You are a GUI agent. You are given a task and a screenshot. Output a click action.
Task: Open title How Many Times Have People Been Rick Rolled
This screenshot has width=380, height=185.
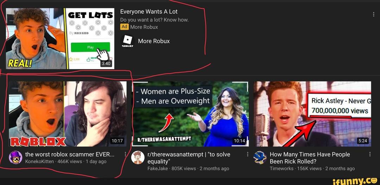coord(310,158)
